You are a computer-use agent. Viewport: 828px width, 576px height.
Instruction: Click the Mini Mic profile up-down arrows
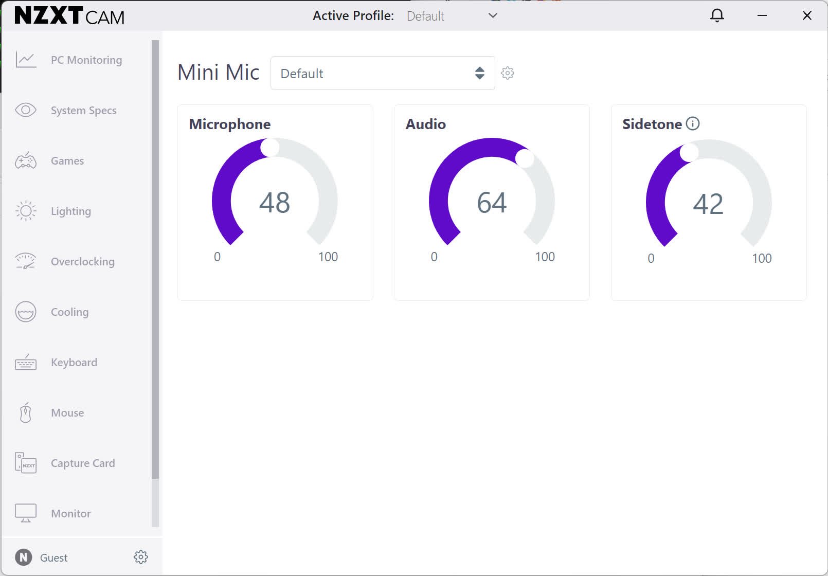(x=479, y=73)
